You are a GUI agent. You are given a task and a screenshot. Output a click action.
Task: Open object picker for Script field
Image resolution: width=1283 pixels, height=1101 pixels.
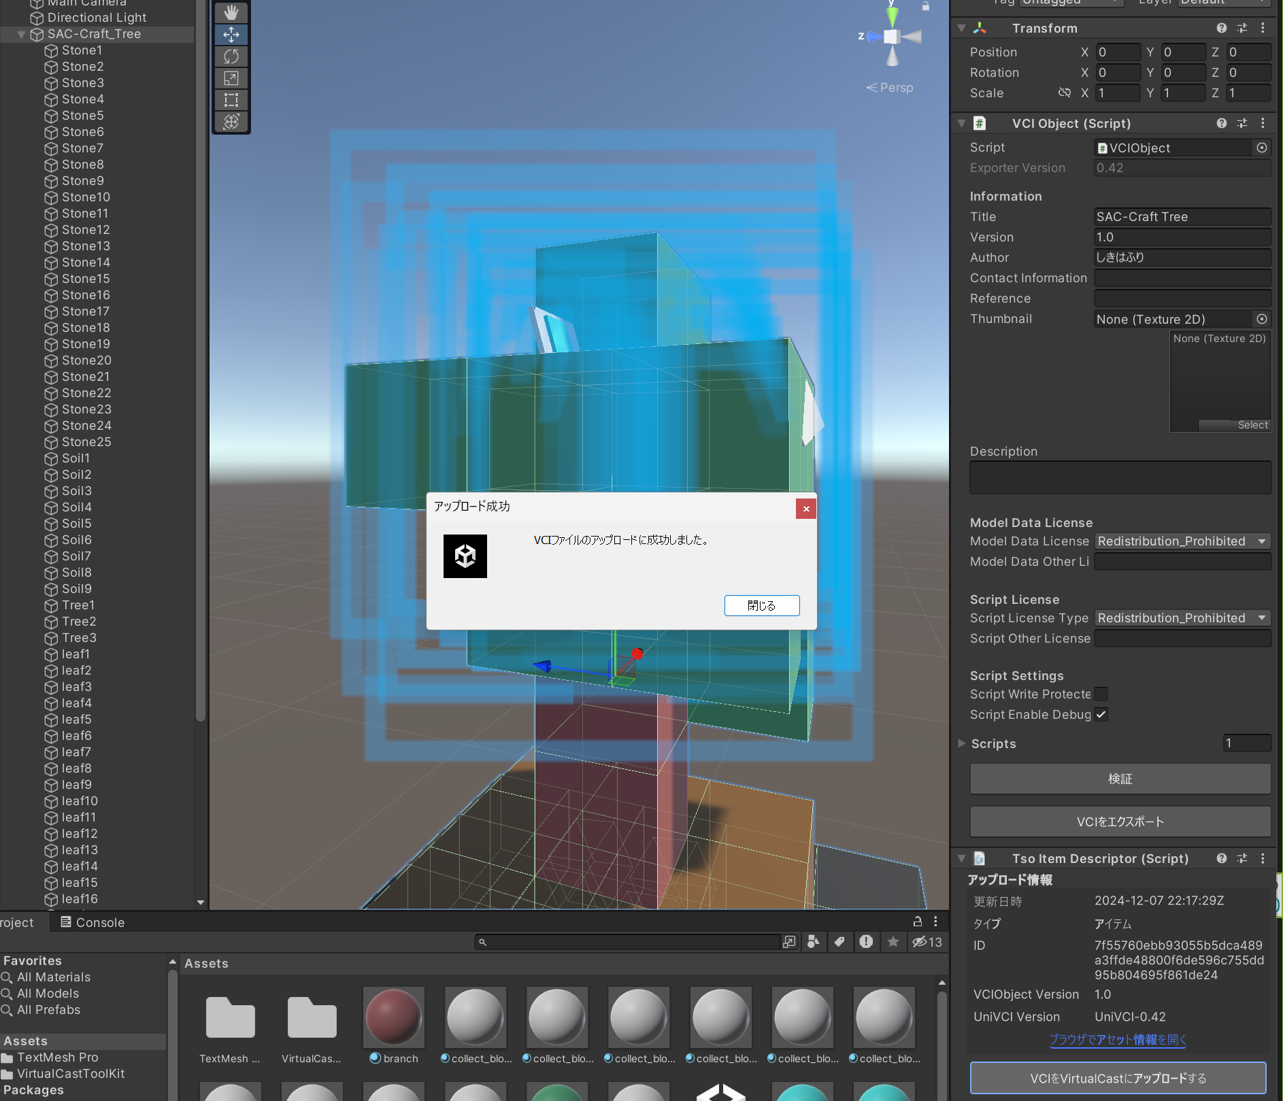(x=1262, y=148)
